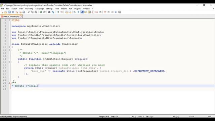Toggle Word Wrap in the toolbar
The image size is (215, 121).
[75, 12]
